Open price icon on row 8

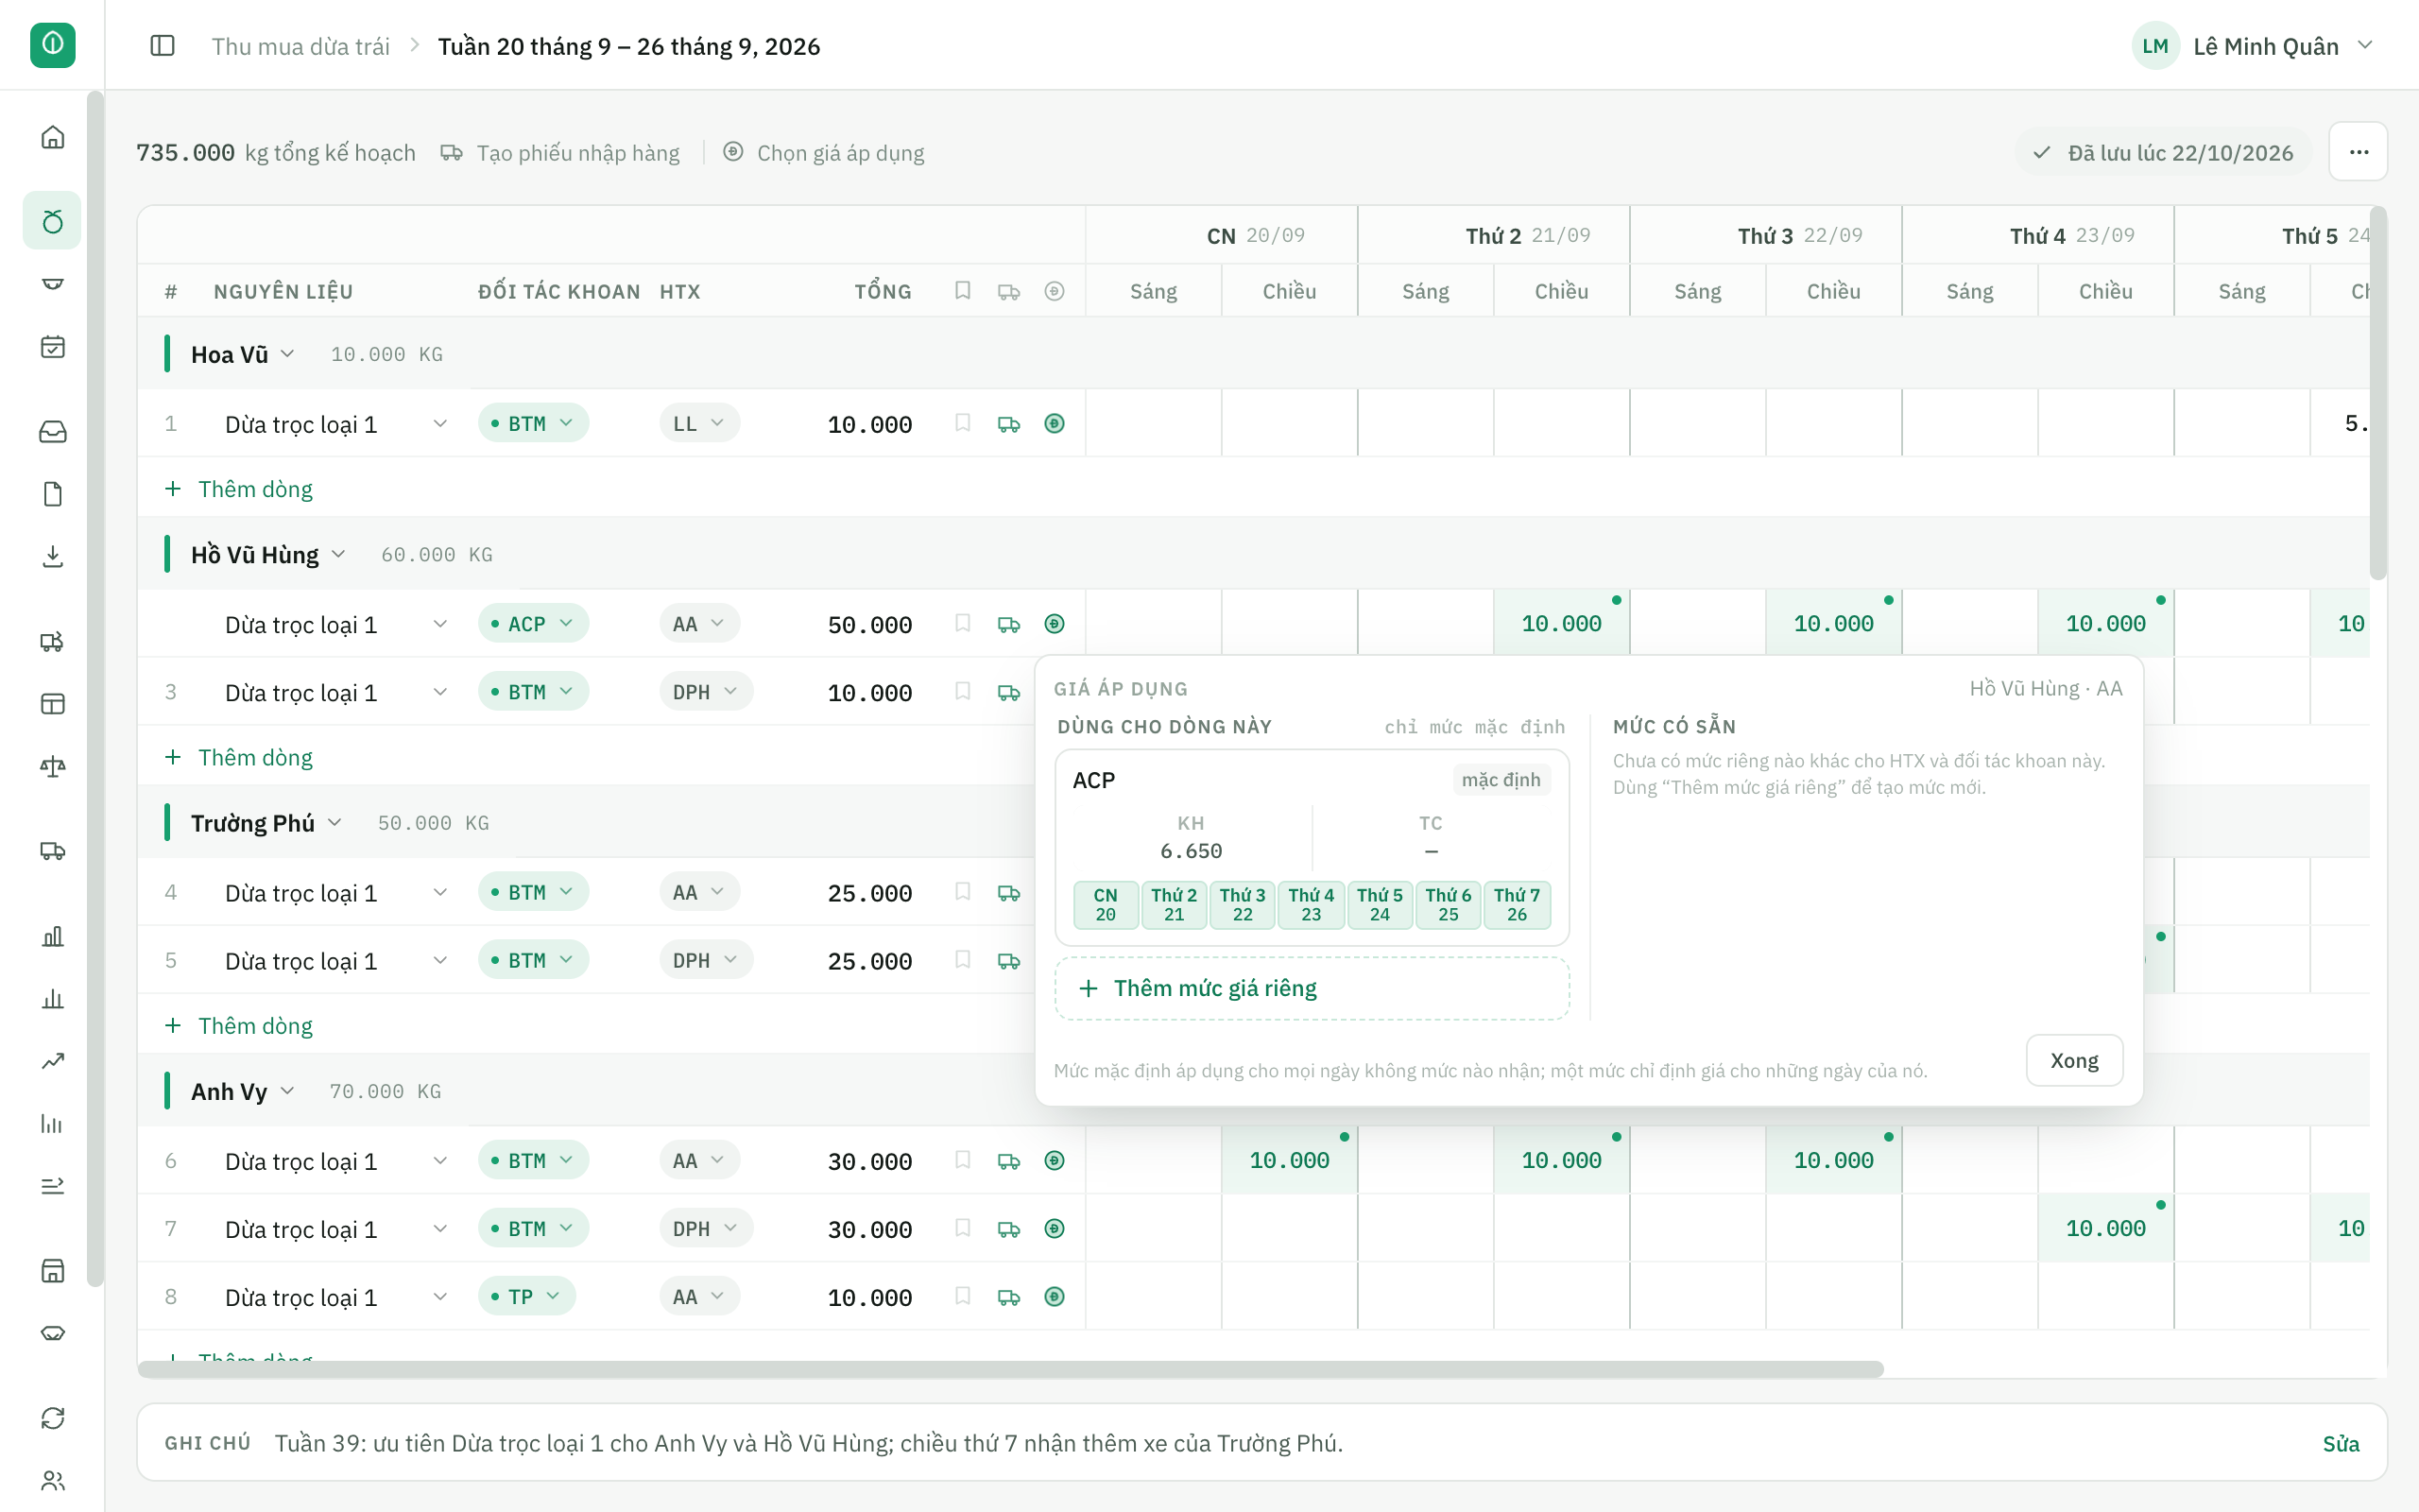click(x=1054, y=1297)
